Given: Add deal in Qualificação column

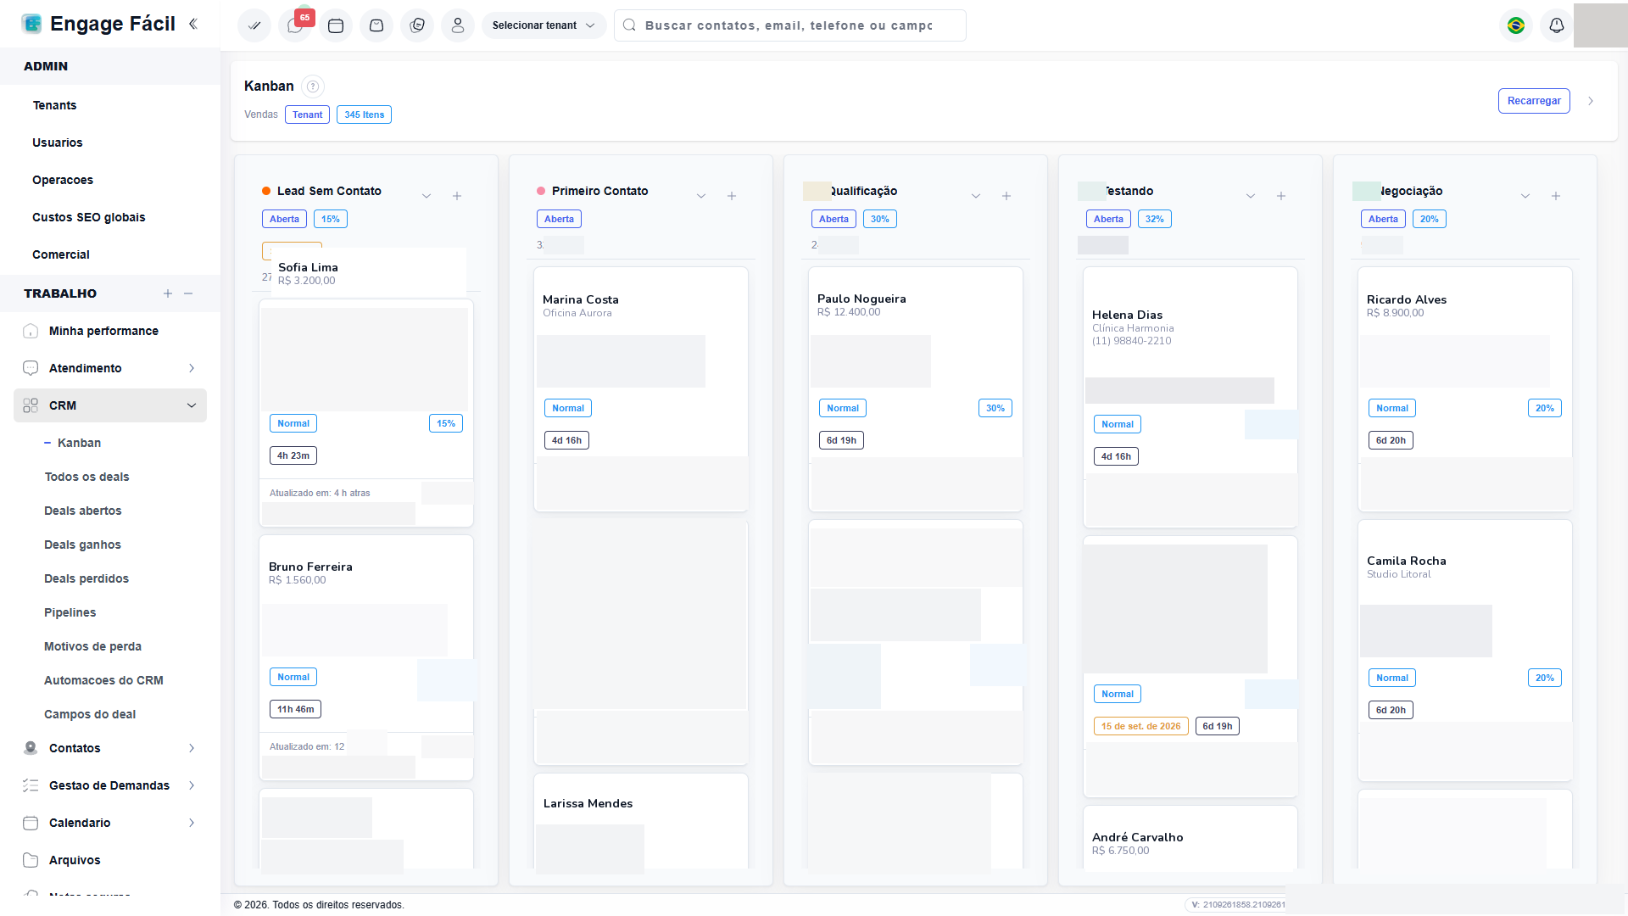Looking at the screenshot, I should (1006, 196).
